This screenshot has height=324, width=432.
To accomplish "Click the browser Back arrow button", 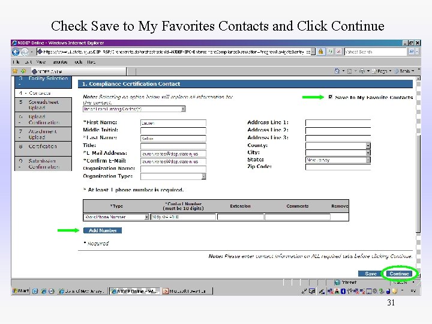I will [16, 52].
